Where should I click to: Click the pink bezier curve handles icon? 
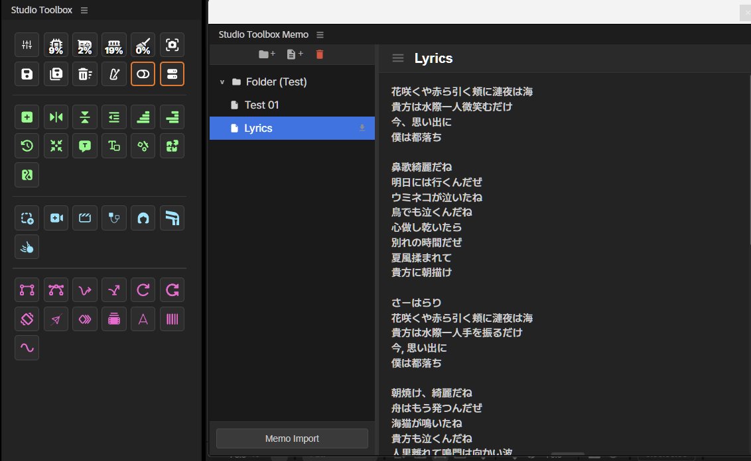pos(56,290)
